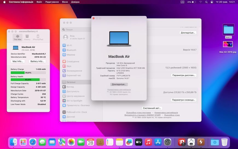Screen dimensions: 238x149
Task: Select This Mac tab in coconutBattery
Action: click(18, 37)
